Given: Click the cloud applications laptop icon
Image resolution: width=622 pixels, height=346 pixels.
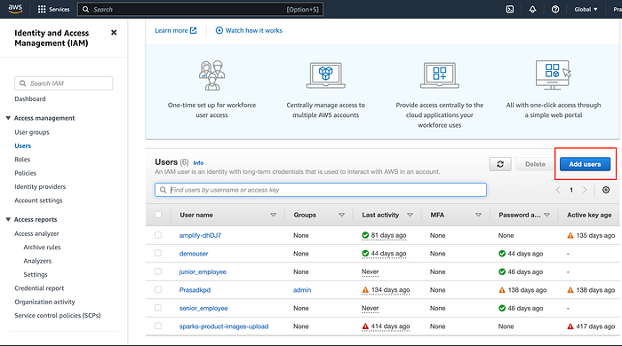Looking at the screenshot, I should click(440, 75).
